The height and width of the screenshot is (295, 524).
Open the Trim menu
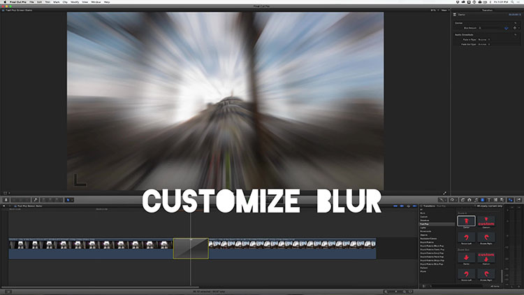pos(48,2)
